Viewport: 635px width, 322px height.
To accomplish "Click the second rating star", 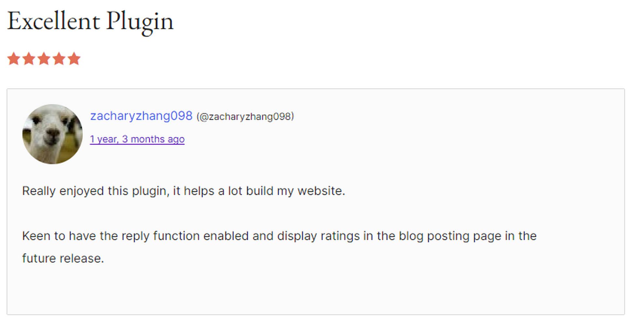I will pyautogui.click(x=29, y=59).
